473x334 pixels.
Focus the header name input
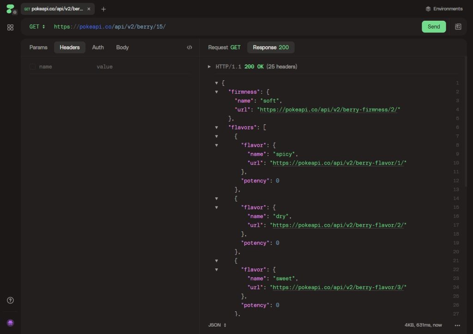(x=65, y=67)
